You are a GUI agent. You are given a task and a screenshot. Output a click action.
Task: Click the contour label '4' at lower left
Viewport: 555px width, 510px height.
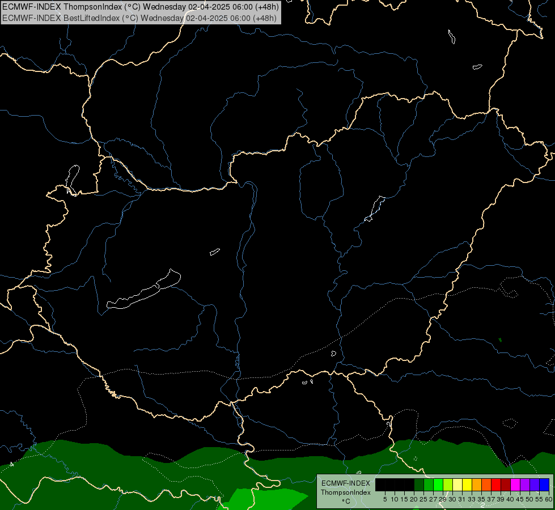(12, 464)
